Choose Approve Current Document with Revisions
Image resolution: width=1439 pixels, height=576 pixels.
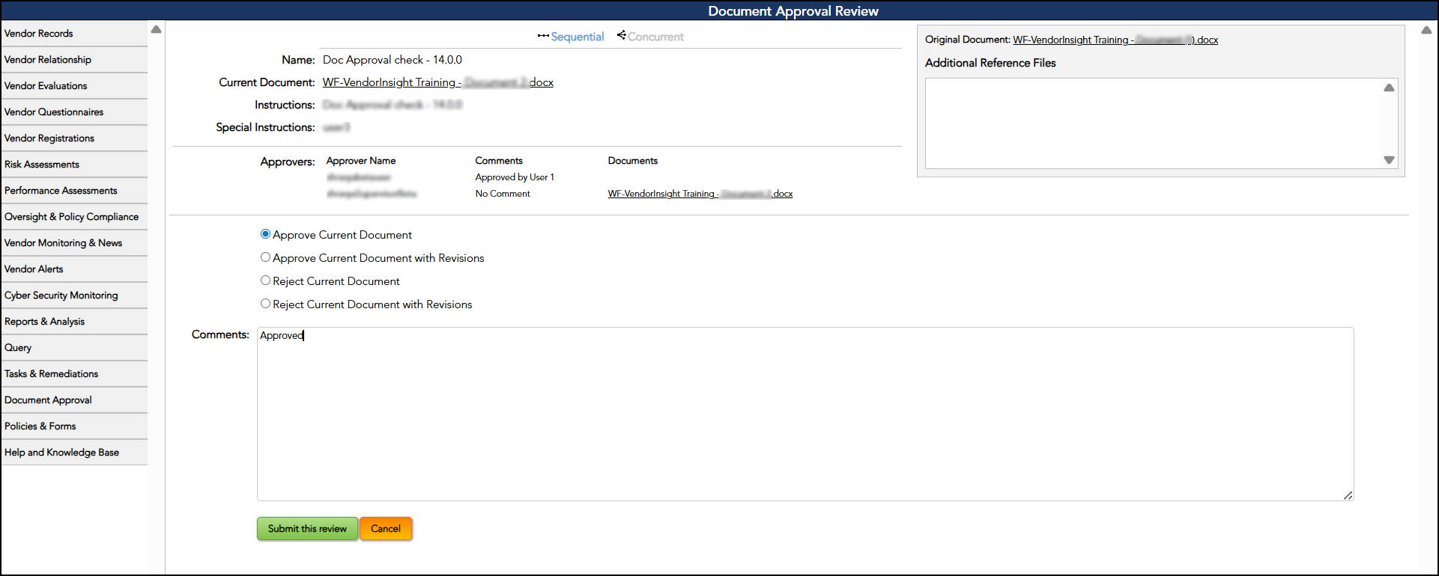[265, 257]
